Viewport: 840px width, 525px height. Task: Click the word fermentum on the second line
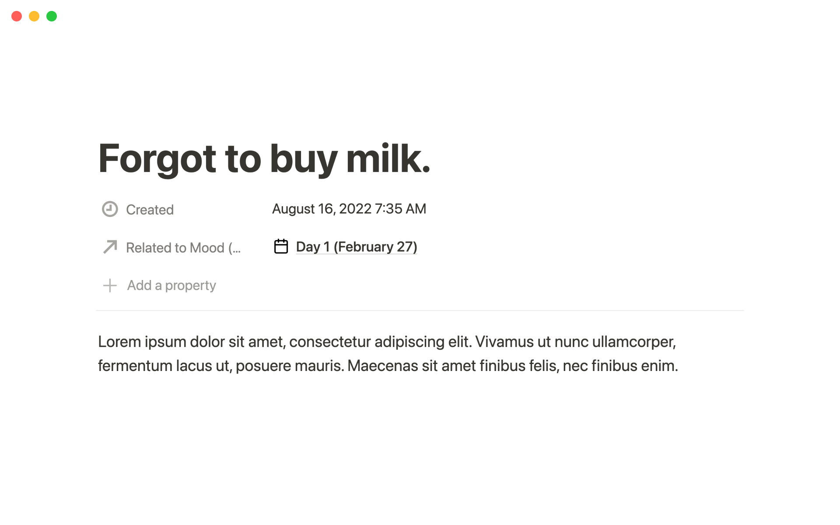(135, 366)
